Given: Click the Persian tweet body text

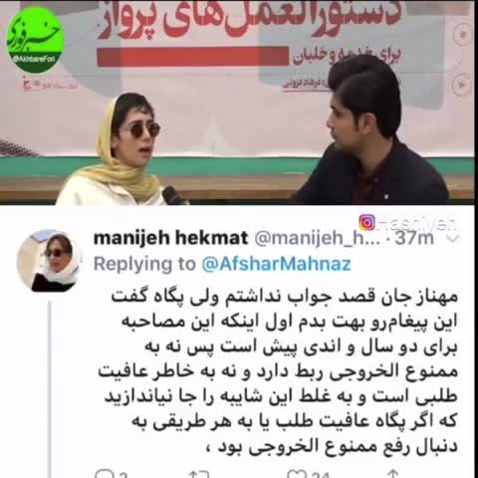Looking at the screenshot, I should pyautogui.click(x=278, y=371).
